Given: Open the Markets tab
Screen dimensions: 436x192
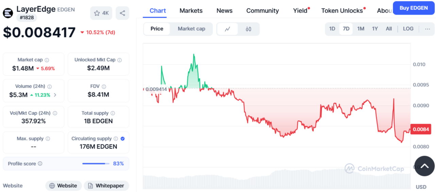Looking at the screenshot, I should (x=191, y=11).
